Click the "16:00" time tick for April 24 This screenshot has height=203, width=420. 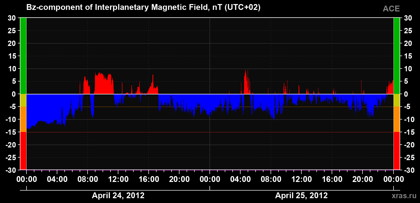point(149,179)
